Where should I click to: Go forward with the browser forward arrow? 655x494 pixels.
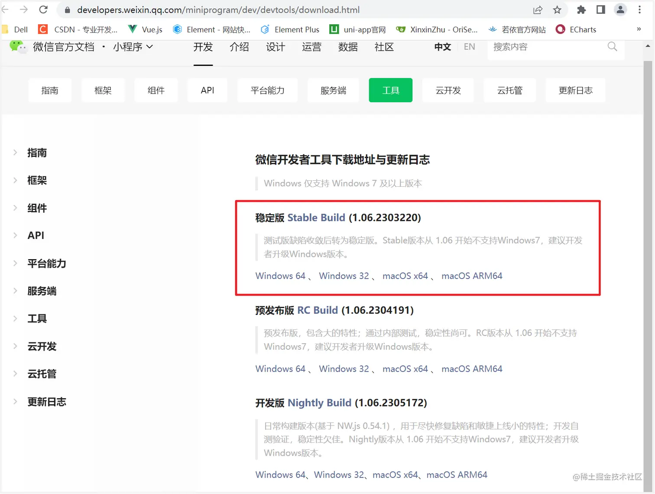[x=24, y=10]
